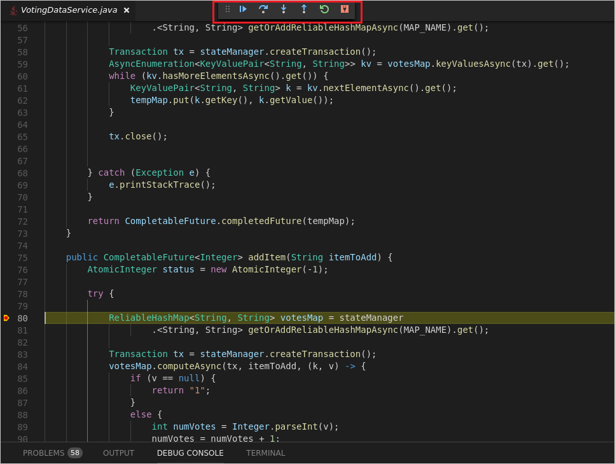Click the Disconnect debugger icon
This screenshot has width=615, height=464.
pos(344,9)
